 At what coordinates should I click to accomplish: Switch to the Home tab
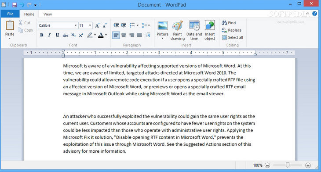pos(29,14)
